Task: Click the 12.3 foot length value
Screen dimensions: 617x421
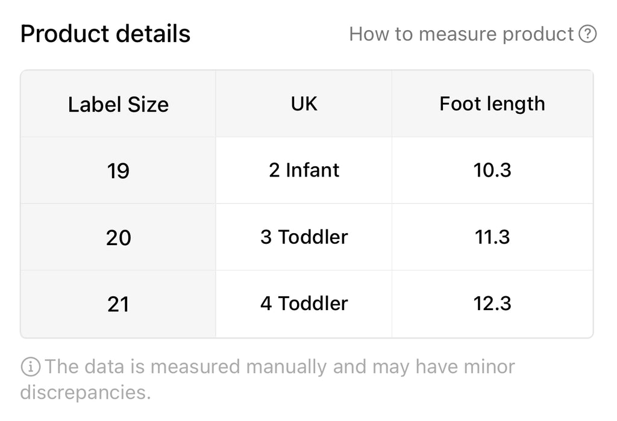Action: coord(492,304)
